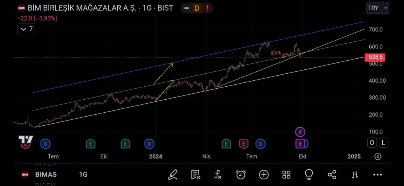Tap the circled plus icon
The height and width of the screenshot is (186, 404).
264,175
